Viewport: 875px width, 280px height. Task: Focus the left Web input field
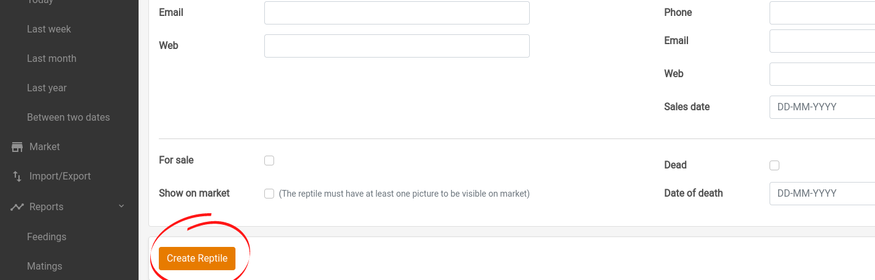[x=397, y=46]
